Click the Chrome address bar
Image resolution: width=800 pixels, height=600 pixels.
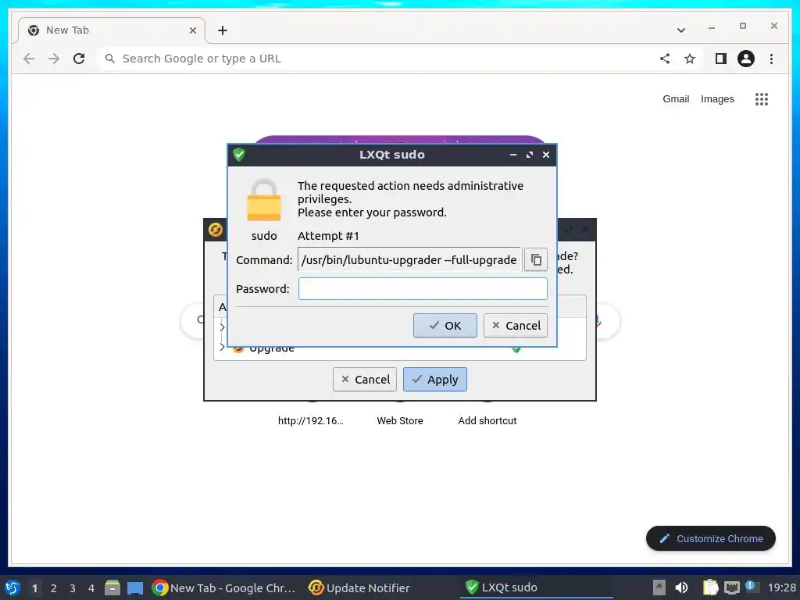[x=377, y=59]
